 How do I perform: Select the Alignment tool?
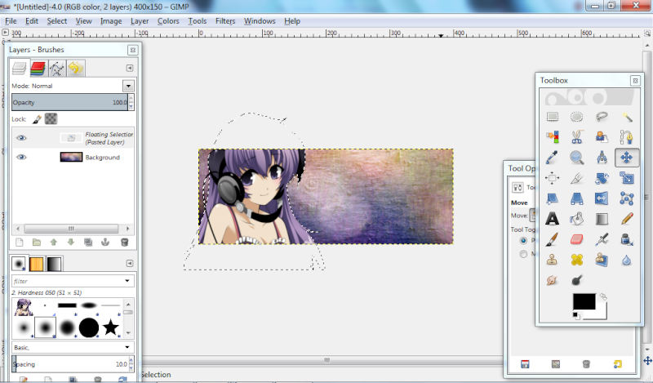(553, 178)
